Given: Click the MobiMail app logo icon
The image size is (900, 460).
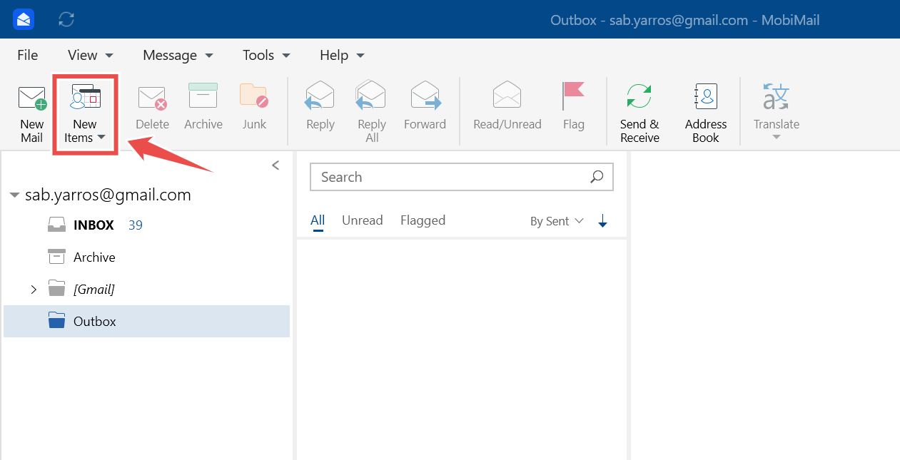Looking at the screenshot, I should pos(24,19).
